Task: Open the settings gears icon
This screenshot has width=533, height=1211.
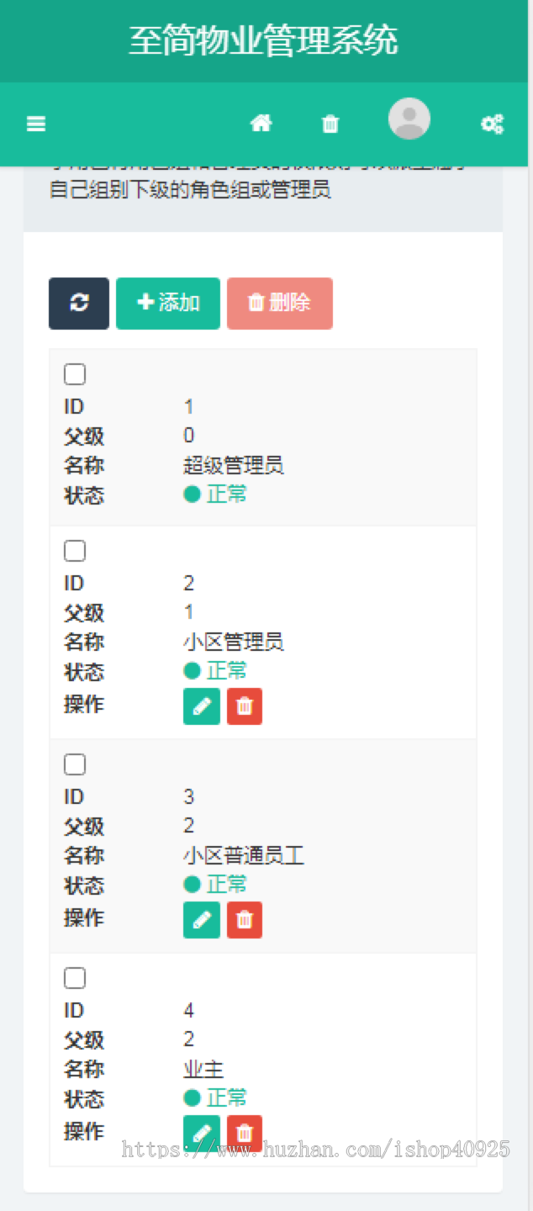Action: coord(492,124)
